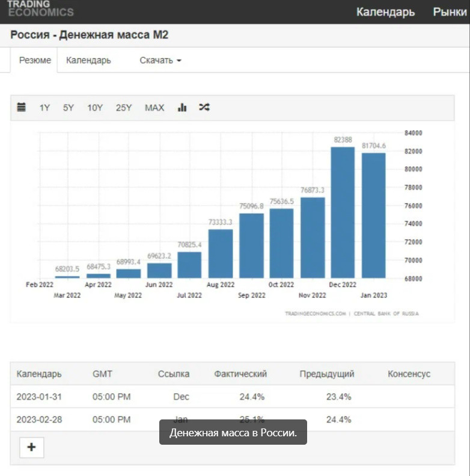The image size is (470, 476).
Task: Open the calendar date range icon
Action: 22,108
